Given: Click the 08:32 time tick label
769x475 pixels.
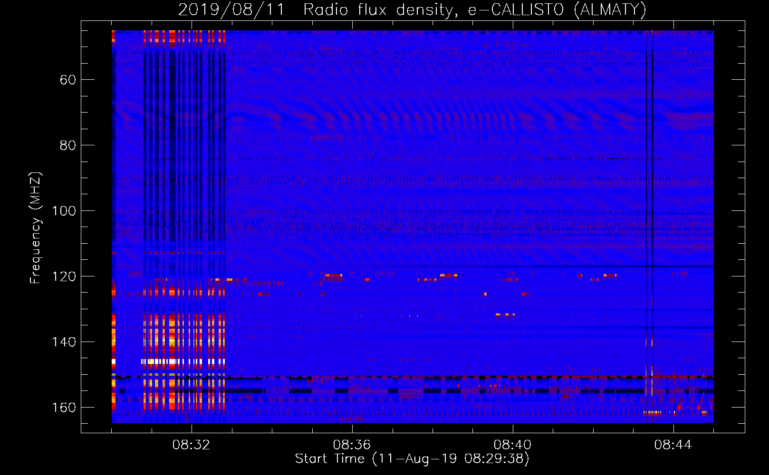Looking at the screenshot, I should [191, 445].
